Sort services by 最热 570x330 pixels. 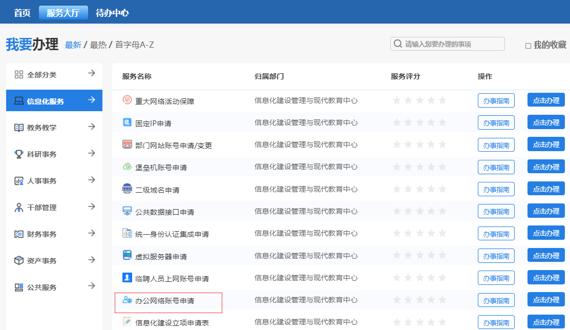coord(98,45)
